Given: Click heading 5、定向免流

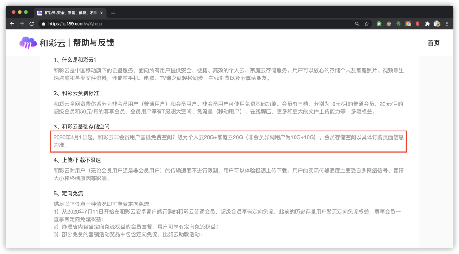Looking at the screenshot, I should pos(68,193).
